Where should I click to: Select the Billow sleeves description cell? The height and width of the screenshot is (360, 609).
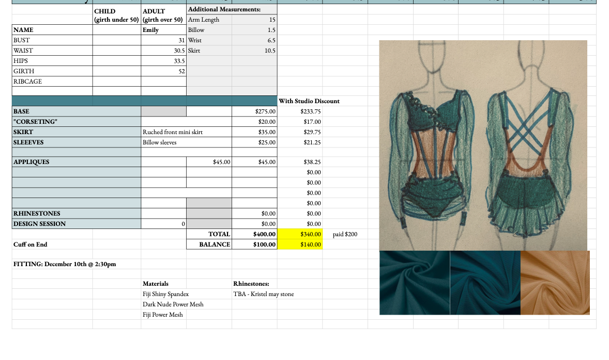(187, 142)
